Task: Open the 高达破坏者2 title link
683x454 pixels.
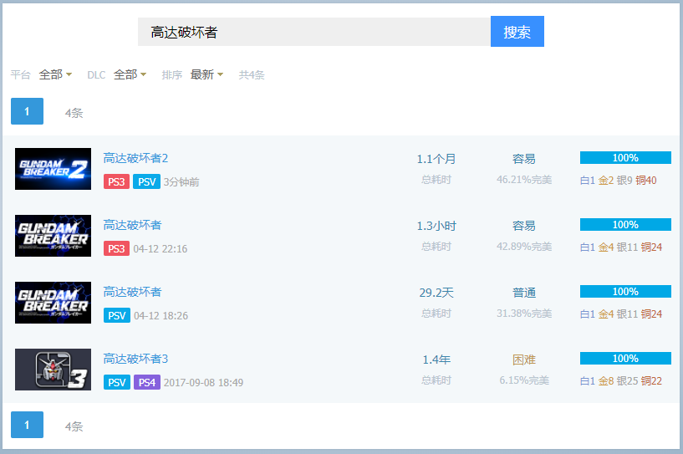Action: pyautogui.click(x=135, y=158)
